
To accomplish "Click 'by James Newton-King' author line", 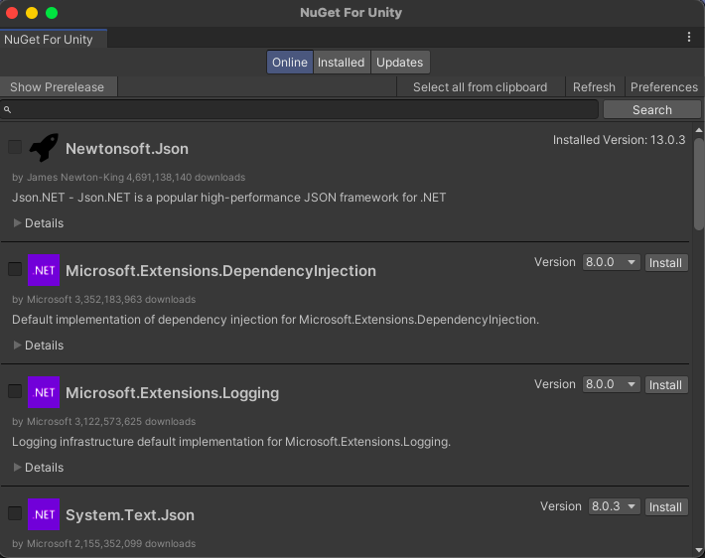I will tap(68, 177).
